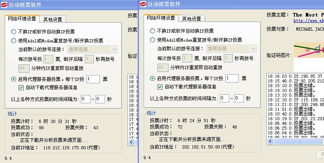
Task: Click the captcha image in right window
Action: [309, 50]
